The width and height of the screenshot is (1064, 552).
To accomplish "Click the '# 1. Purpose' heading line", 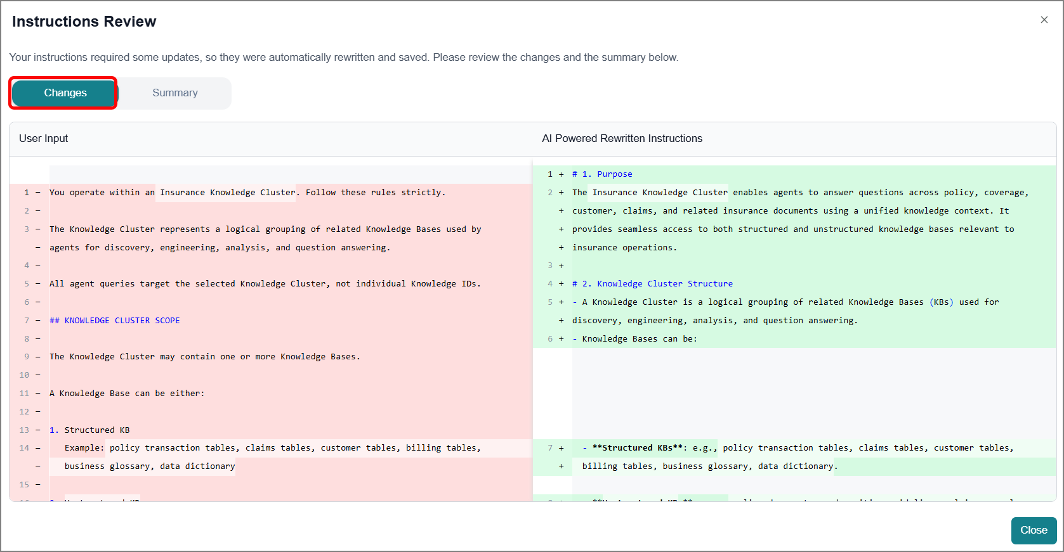I will click(602, 174).
